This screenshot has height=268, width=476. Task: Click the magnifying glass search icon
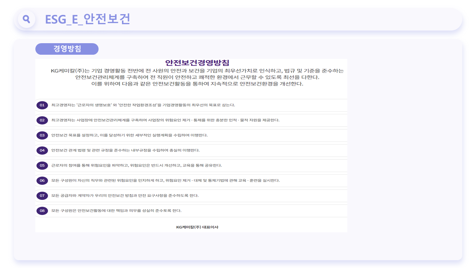(26, 19)
